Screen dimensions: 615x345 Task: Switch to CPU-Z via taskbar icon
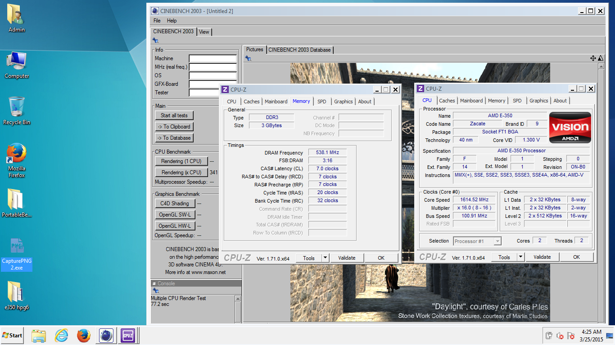pyautogui.click(x=128, y=336)
